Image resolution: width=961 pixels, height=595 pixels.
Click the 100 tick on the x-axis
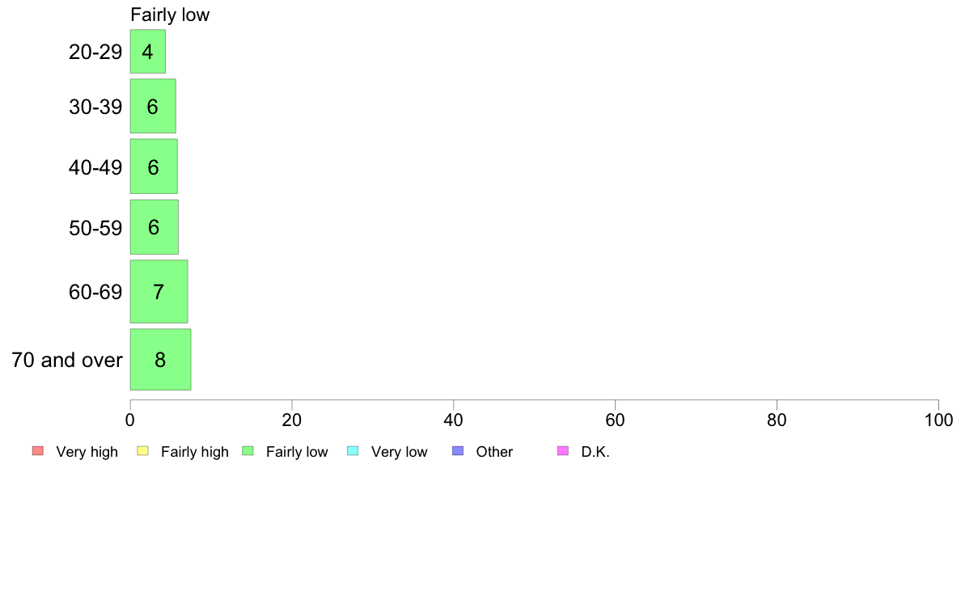point(938,420)
